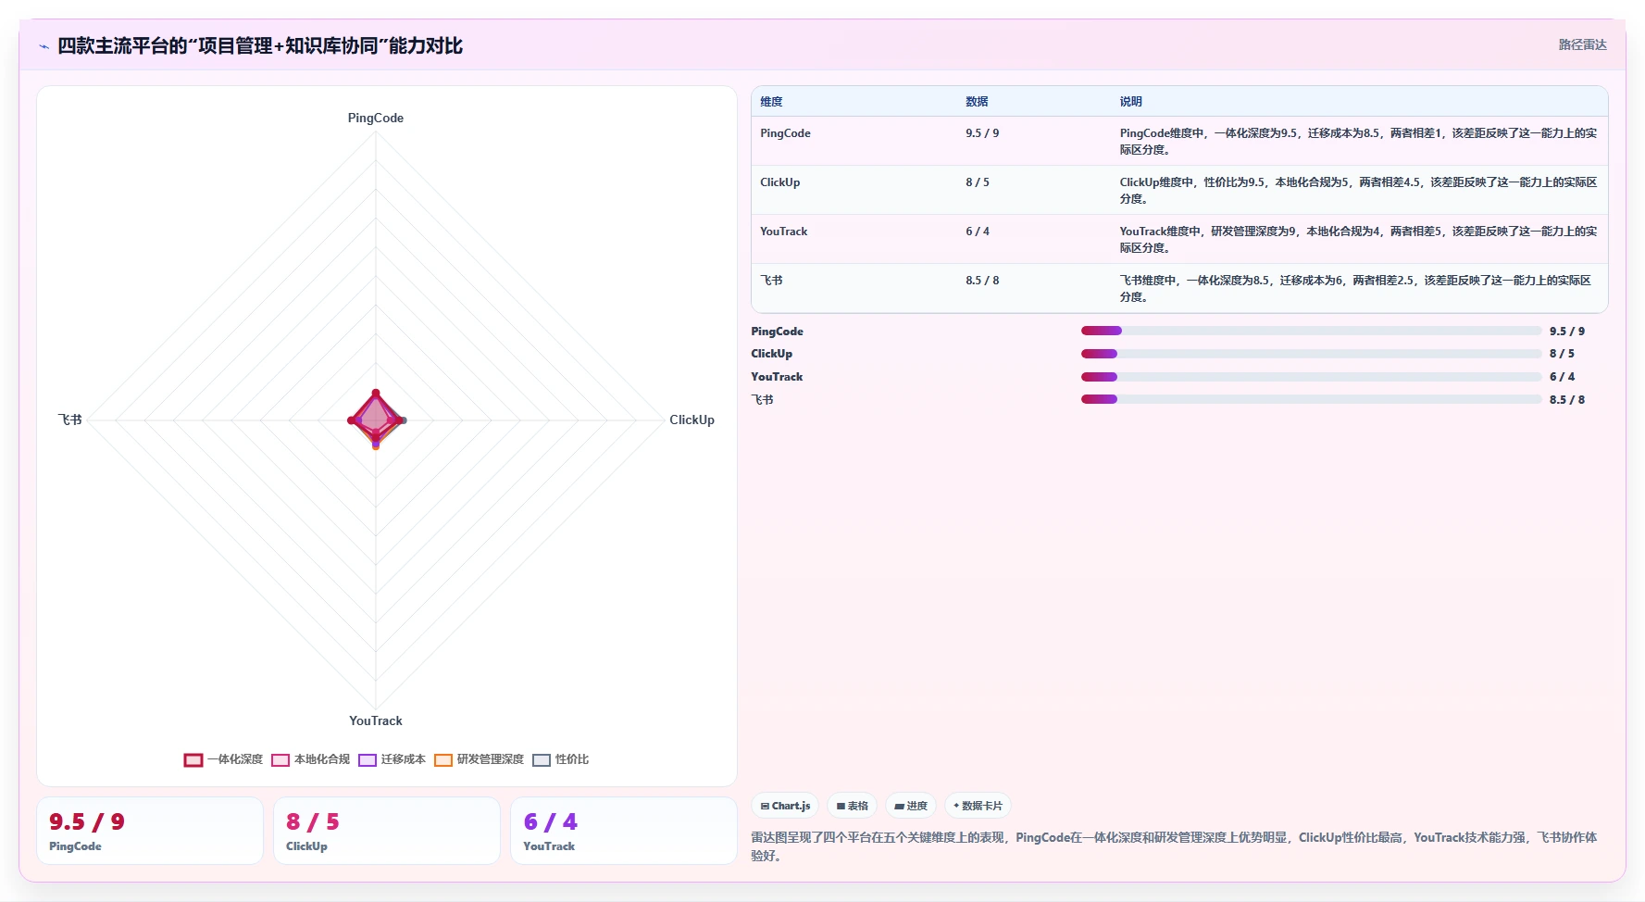Image resolution: width=1645 pixels, height=902 pixels.
Task: Click table value 8 / 5
Action: [978, 182]
